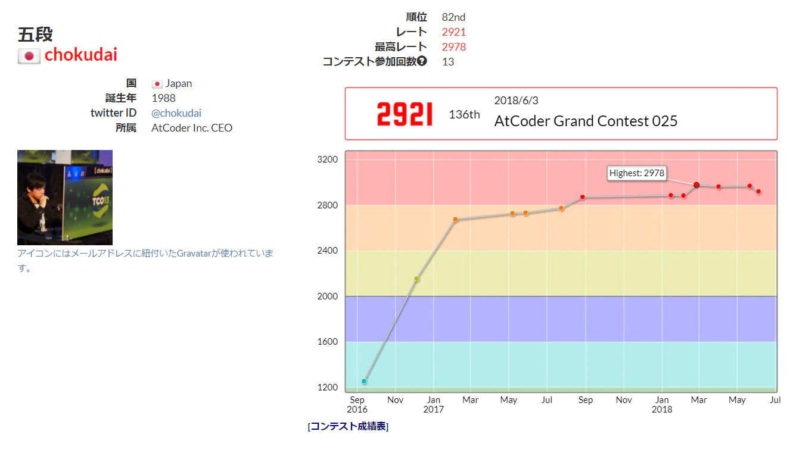Click the birth year 1988

(x=164, y=98)
